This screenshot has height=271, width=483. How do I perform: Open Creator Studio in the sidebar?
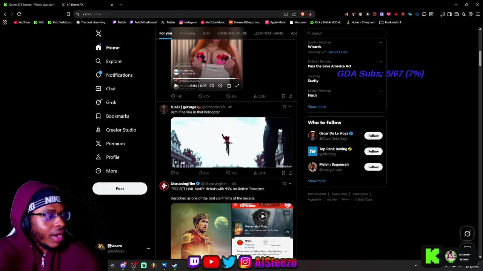point(115,130)
